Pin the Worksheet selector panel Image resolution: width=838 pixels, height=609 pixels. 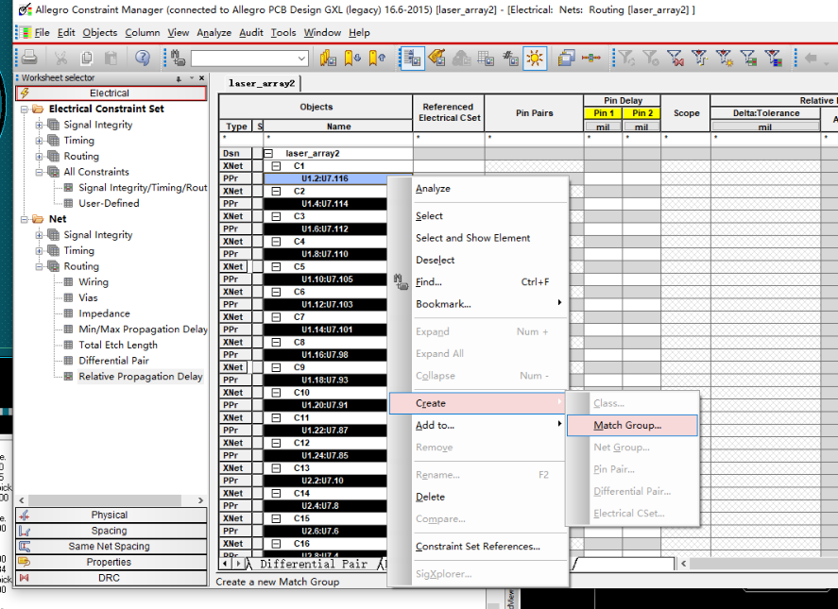179,78
